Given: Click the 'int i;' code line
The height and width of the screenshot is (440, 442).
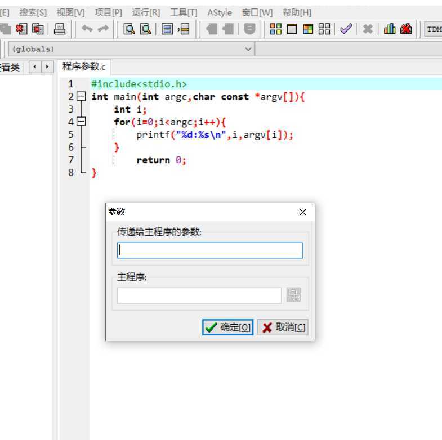Looking at the screenshot, I should pos(130,109).
